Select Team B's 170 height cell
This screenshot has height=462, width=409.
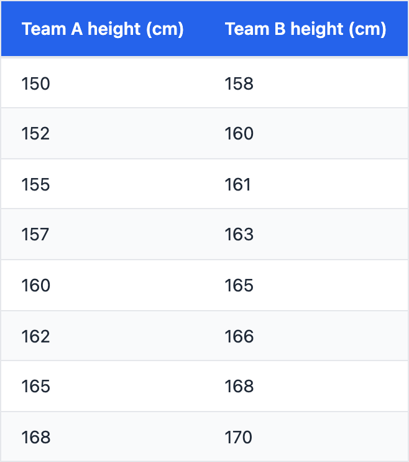point(239,438)
